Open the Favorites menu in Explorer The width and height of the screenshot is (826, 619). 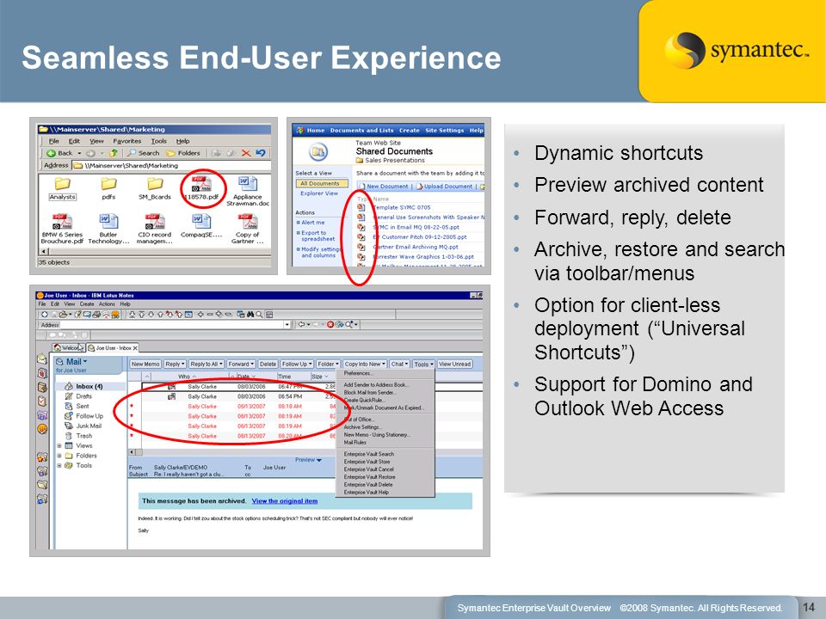tap(127, 141)
